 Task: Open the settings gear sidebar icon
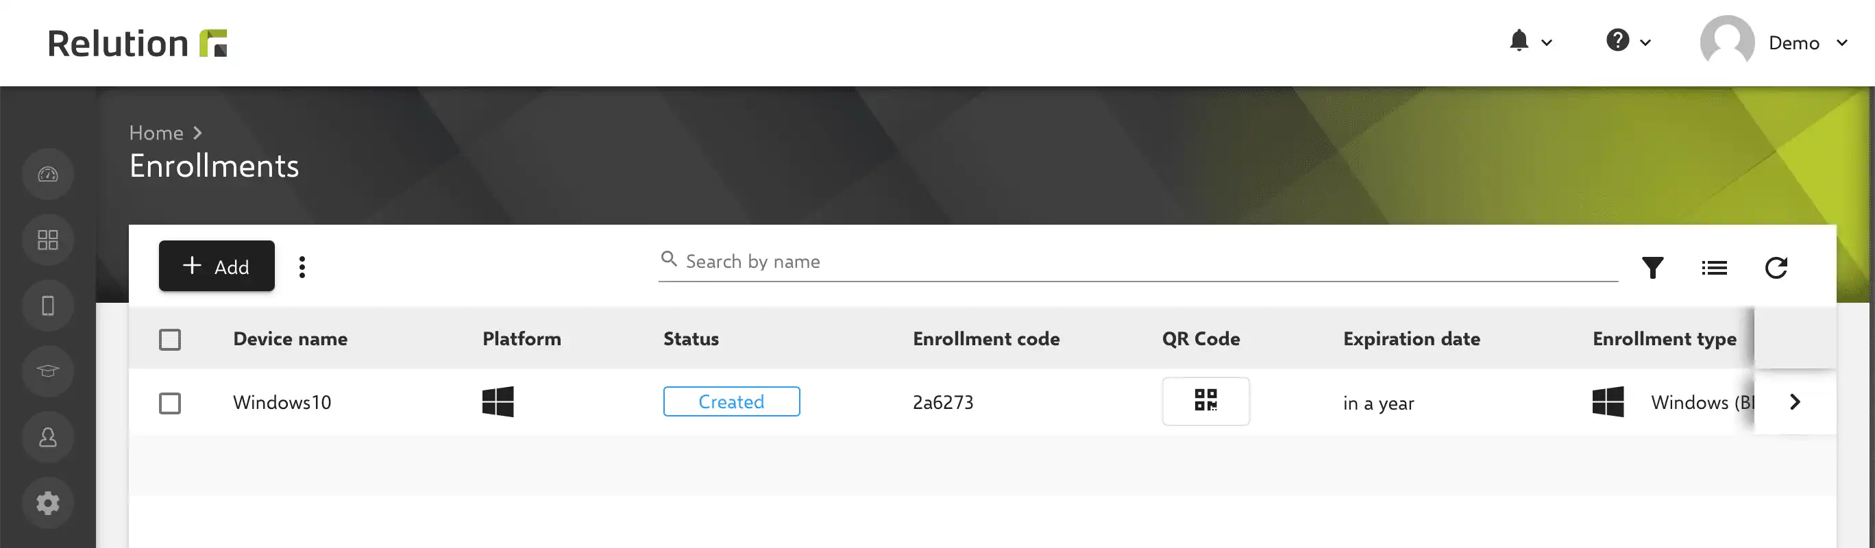point(48,503)
